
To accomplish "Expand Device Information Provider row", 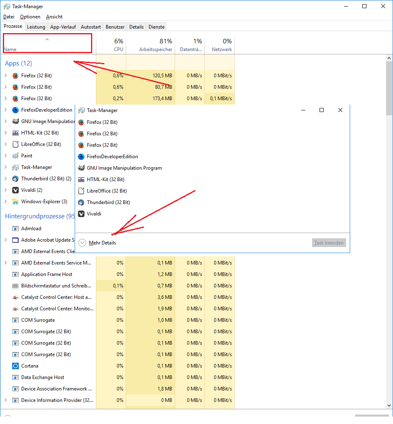I will [x=6, y=400].
